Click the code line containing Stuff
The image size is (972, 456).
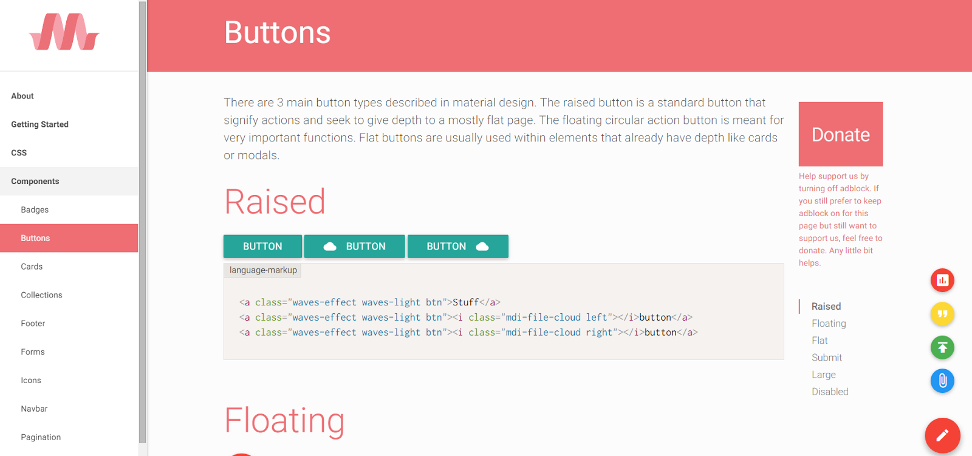(x=369, y=302)
